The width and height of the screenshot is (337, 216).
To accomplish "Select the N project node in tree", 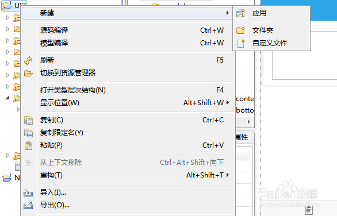I will click(x=11, y=178).
